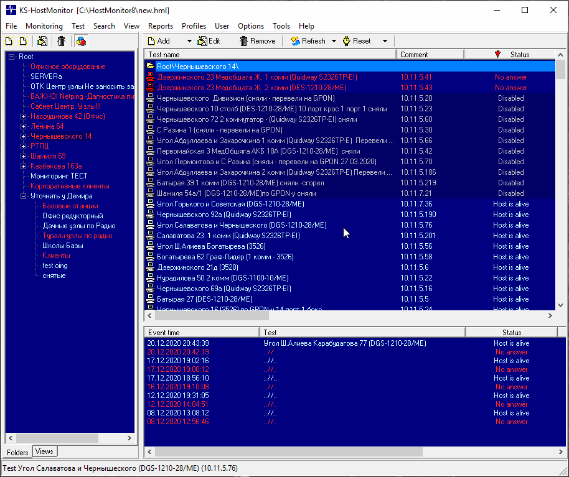Click the red sort arrow in the Status column header
Screen dimensions: 569x477
(497, 55)
